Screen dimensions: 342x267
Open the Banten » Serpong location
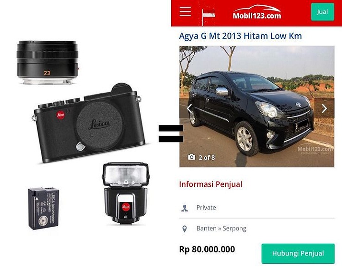pyautogui.click(x=221, y=229)
